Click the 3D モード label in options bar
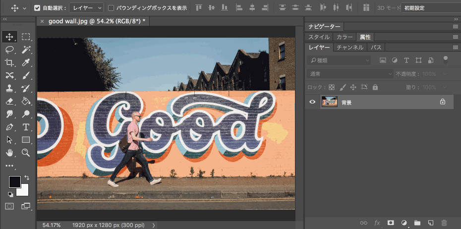The height and width of the screenshot is (229, 461). (x=388, y=8)
